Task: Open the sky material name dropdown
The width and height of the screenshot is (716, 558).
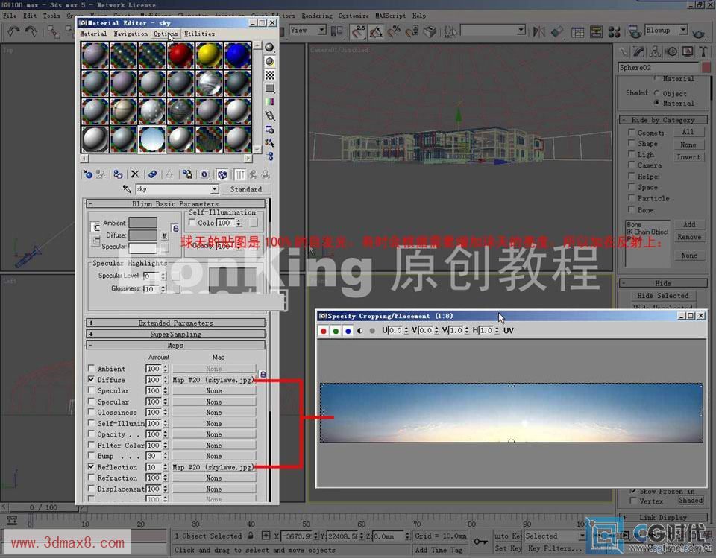Action: click(x=214, y=189)
